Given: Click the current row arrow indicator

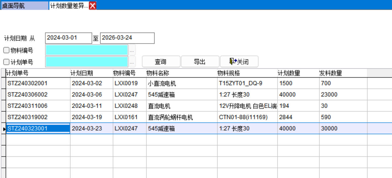Looking at the screenshot, I should coord(4,129).
